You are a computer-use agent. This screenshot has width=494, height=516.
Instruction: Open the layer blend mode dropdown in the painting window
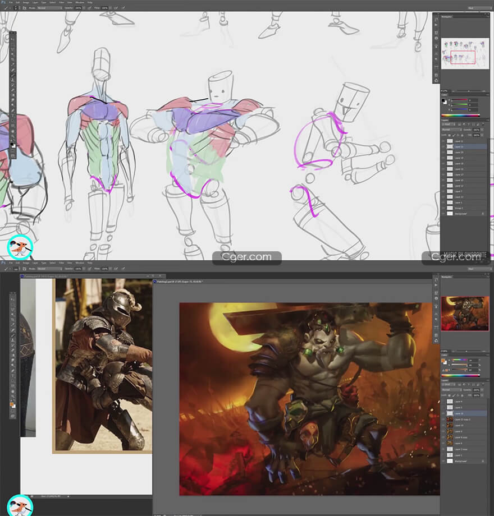click(452, 389)
